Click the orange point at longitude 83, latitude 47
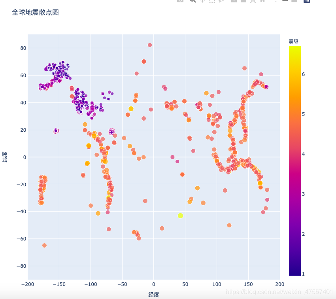This screenshot has height=299, width=336. [206, 93]
